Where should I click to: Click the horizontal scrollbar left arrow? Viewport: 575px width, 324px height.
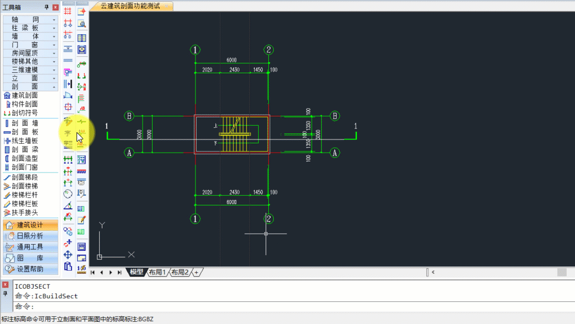pos(433,272)
